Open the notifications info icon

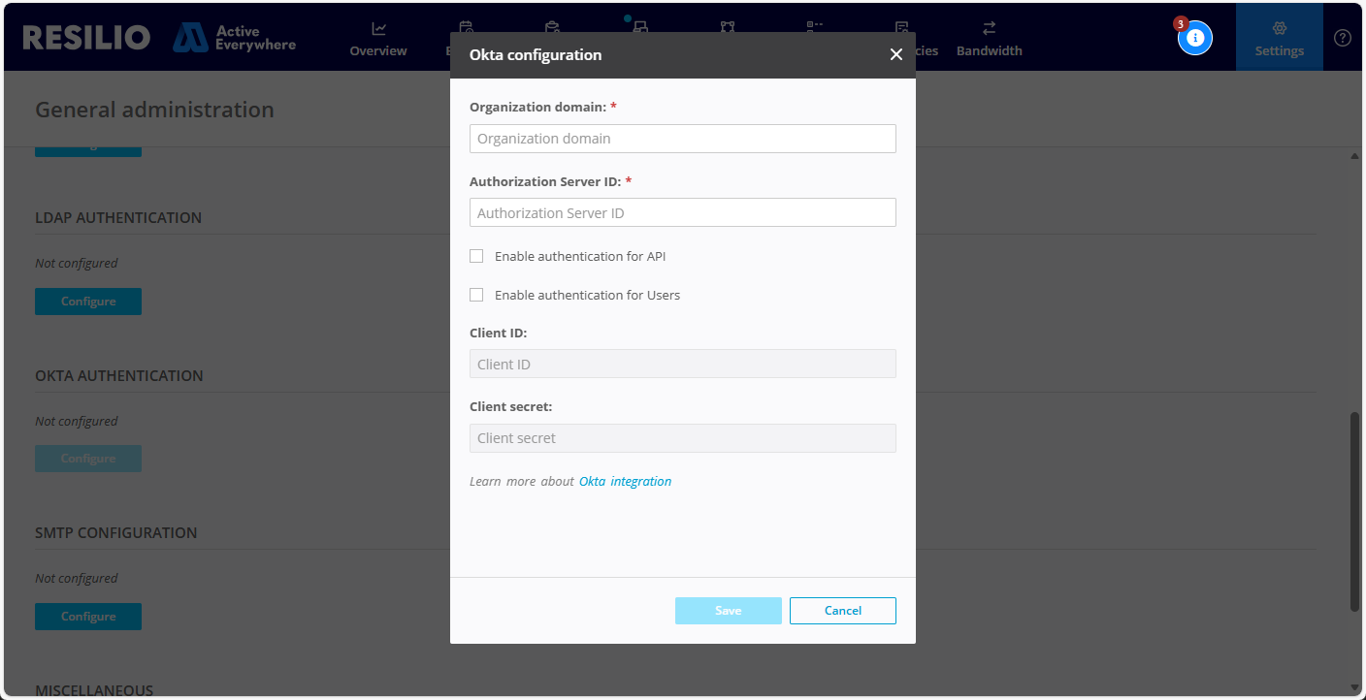(x=1195, y=38)
